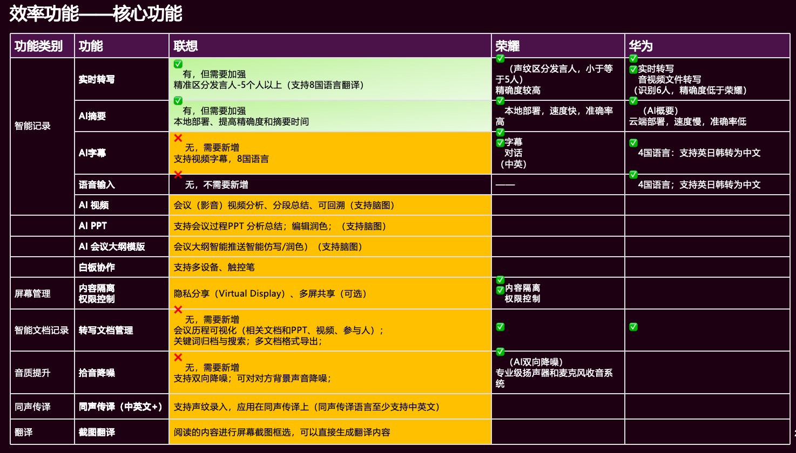The image size is (796, 453).
Task: Click the red cross in Lenovo's 转写文档管理 cell
Action: (178, 310)
